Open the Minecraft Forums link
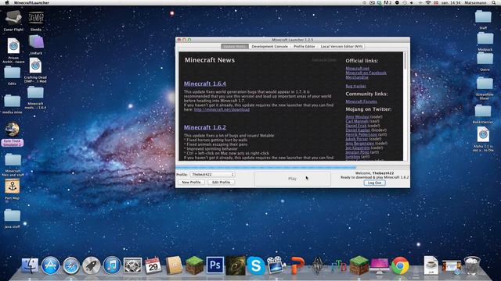 361,101
